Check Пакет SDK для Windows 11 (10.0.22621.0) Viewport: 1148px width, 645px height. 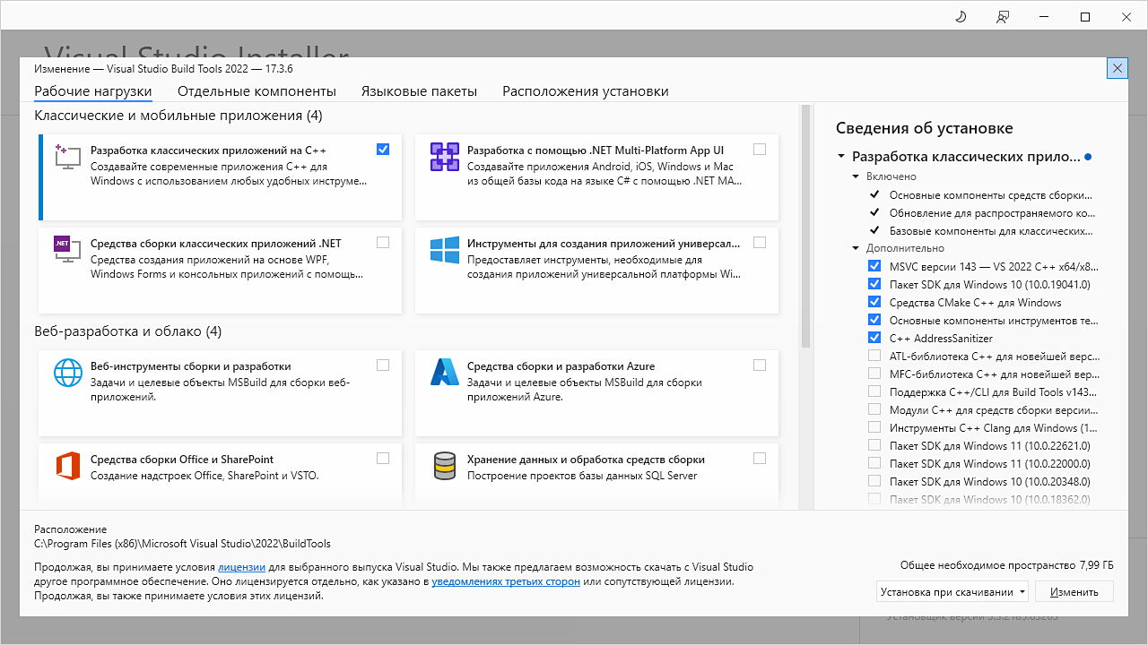click(x=874, y=445)
